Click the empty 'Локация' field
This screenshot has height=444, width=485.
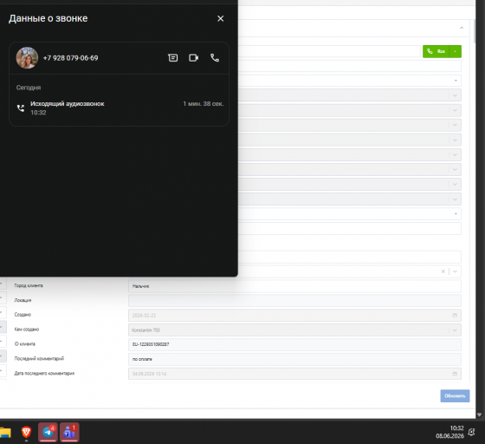point(294,301)
